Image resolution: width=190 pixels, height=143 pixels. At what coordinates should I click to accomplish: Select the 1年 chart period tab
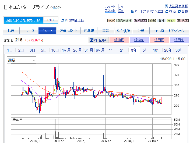(111, 50)
